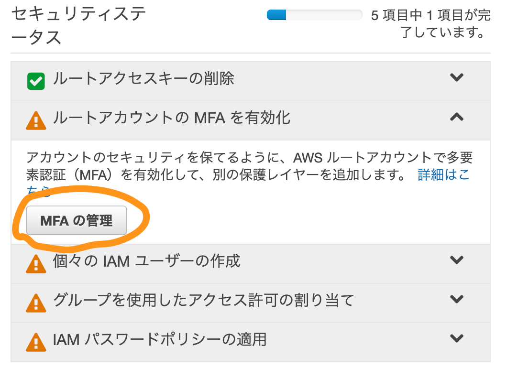The height and width of the screenshot is (368, 507).
Task: Expand the IAM パスワードポリシーの適用 chevron
Action: [x=457, y=338]
